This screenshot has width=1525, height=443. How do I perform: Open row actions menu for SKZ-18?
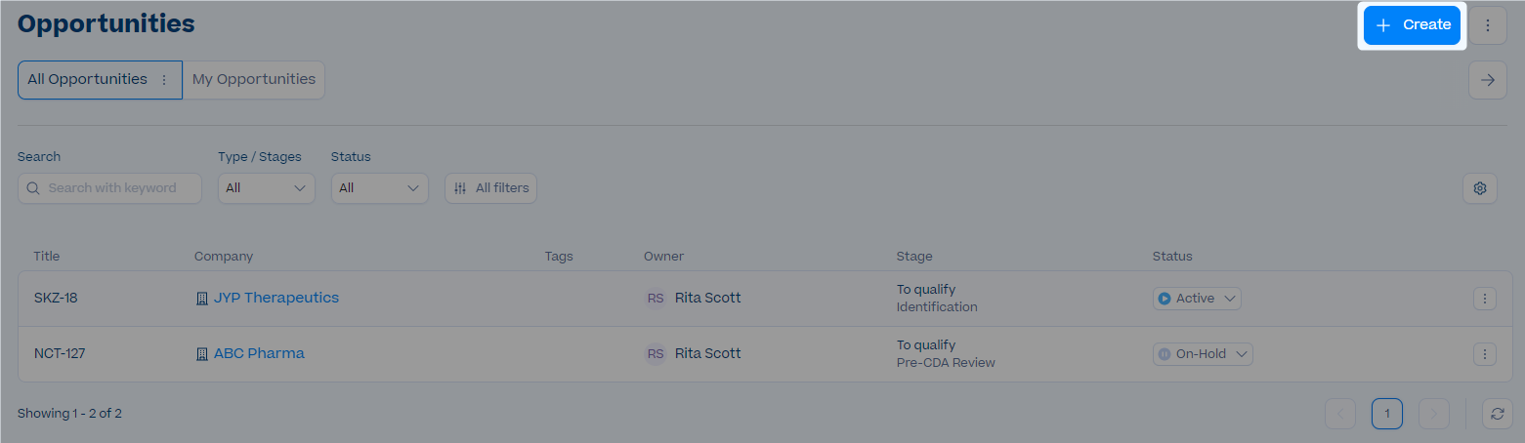click(x=1485, y=299)
